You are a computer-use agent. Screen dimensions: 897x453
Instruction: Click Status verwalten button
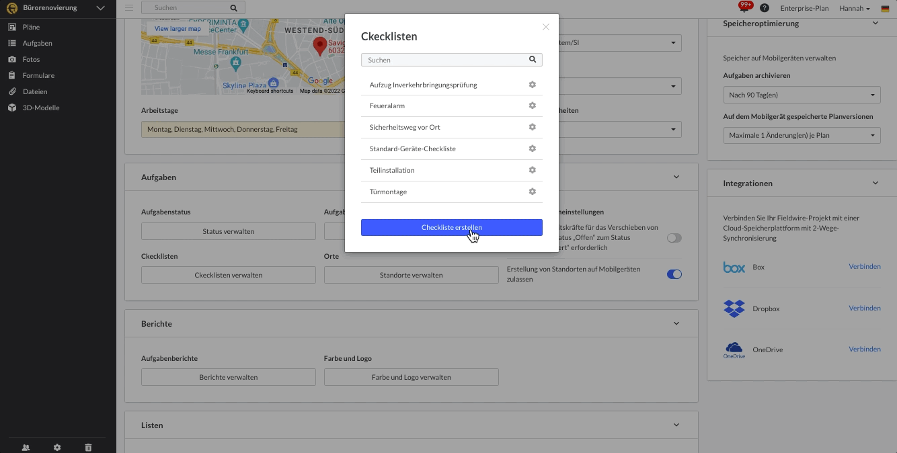(x=229, y=231)
